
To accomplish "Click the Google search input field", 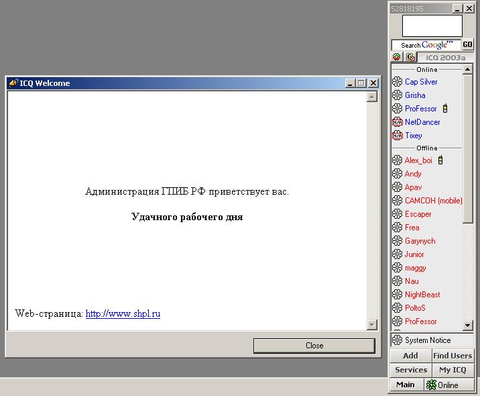I will pyautogui.click(x=426, y=45).
